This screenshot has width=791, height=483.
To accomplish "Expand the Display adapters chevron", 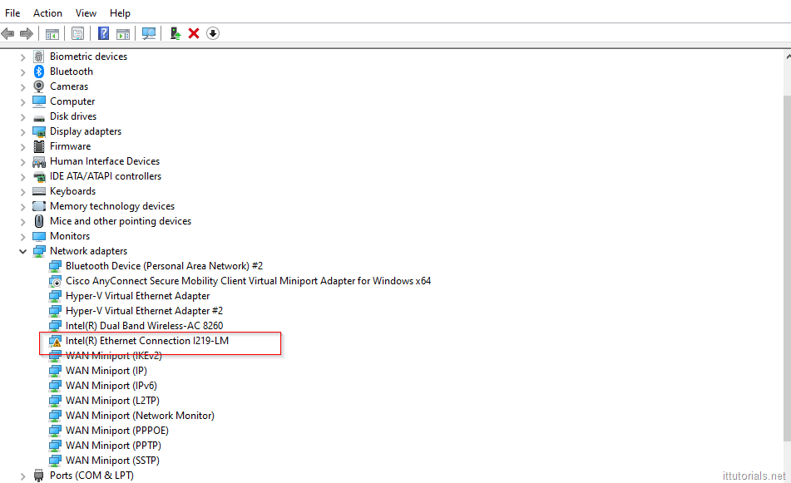I will click(22, 133).
